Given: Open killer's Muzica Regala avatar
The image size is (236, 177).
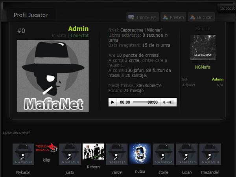Looking at the screenshot, I should point(47,149).
